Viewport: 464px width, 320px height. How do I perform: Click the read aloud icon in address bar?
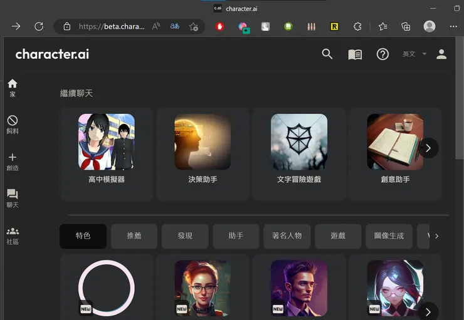click(x=156, y=26)
